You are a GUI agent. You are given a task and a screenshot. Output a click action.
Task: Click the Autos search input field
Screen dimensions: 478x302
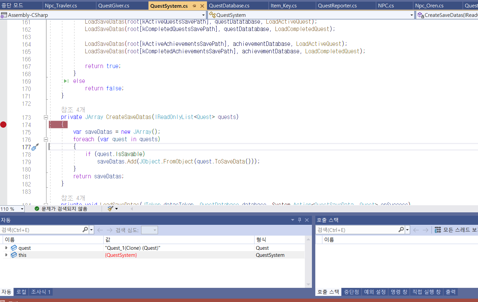point(41,230)
